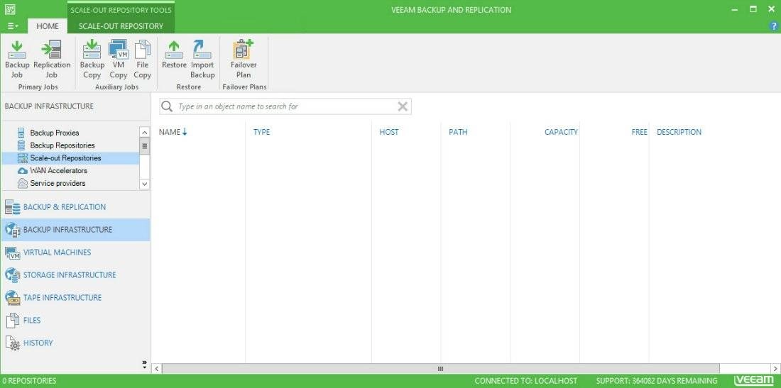Click the Backup Infrastructure pane header text
Screen dimensions: 781x388
click(x=49, y=106)
